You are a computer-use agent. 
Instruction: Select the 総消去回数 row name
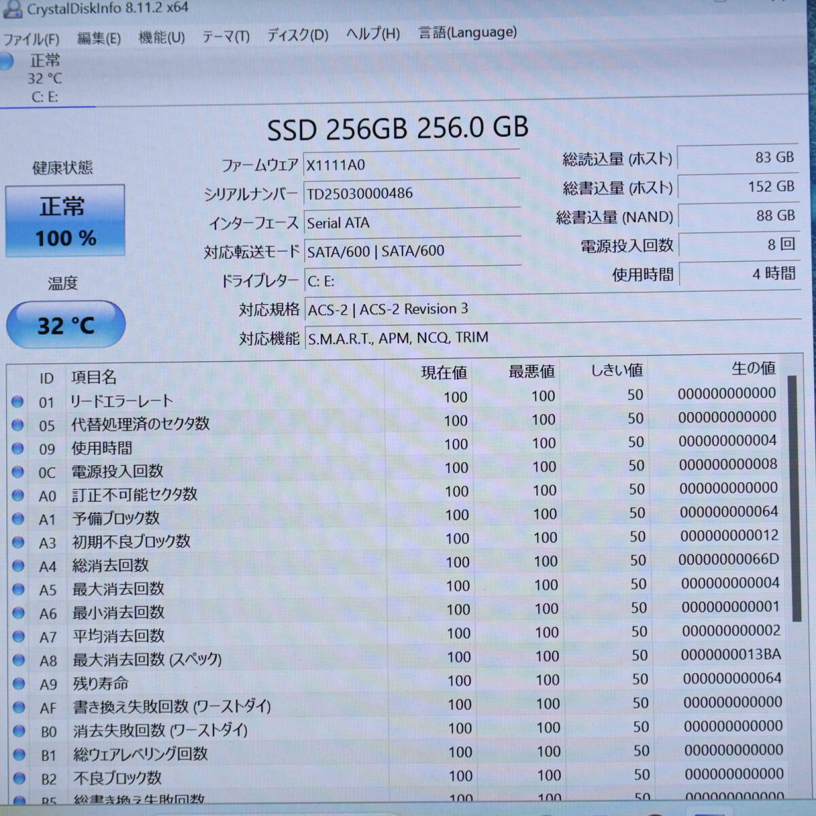click(110, 565)
